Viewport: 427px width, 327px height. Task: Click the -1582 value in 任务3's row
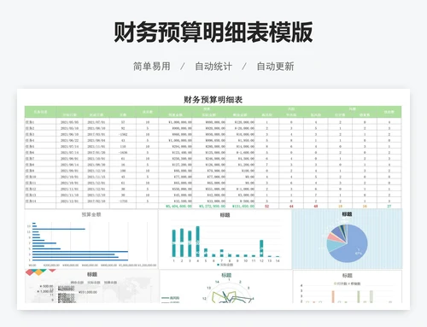(x=123, y=134)
